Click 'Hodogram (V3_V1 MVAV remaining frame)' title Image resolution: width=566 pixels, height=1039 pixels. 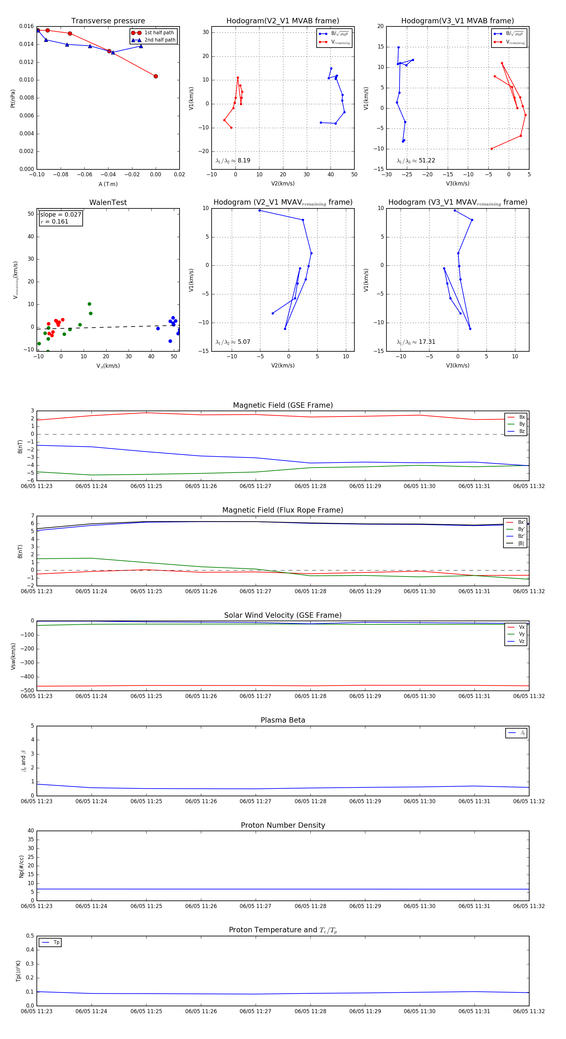(458, 202)
